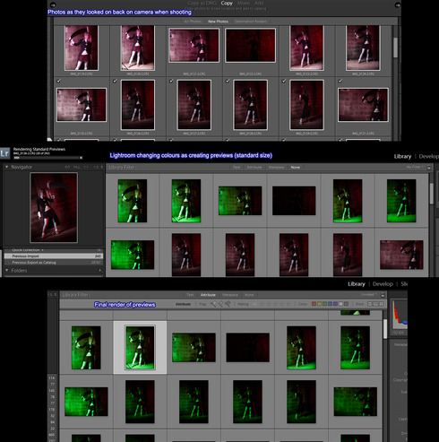Toggle the filter lock beside Unrated preset

coord(383,295)
